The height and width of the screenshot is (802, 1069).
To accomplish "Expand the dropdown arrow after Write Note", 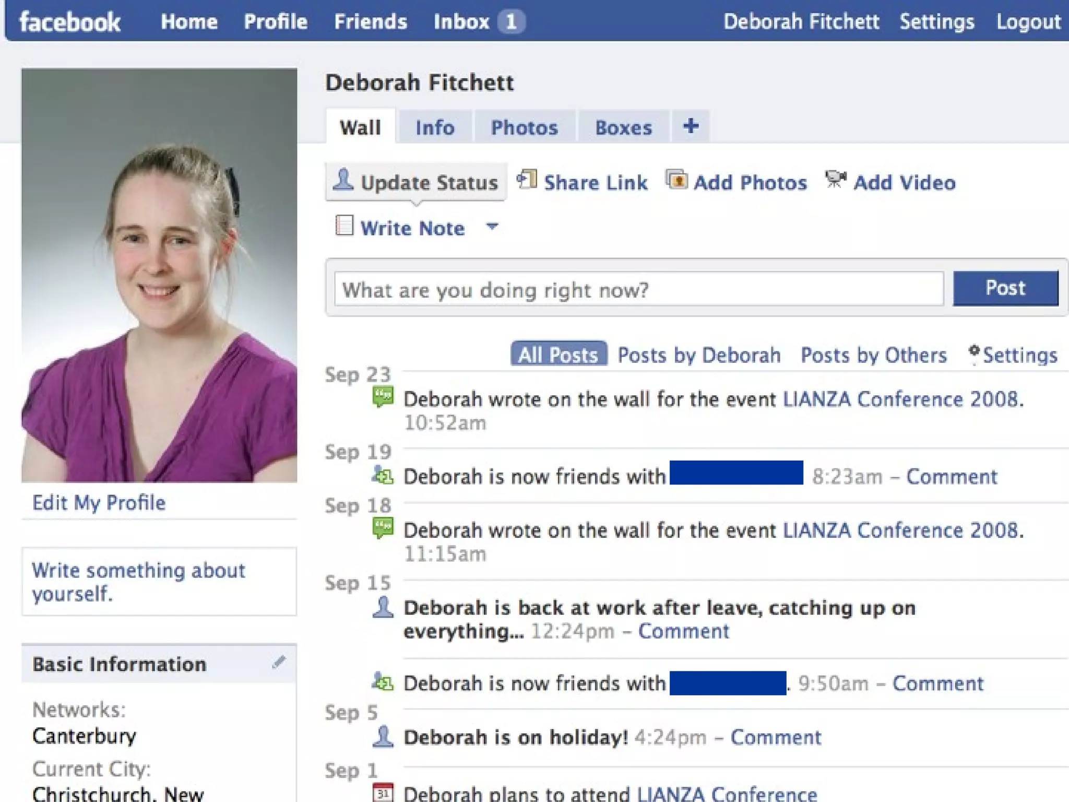I will click(x=492, y=227).
